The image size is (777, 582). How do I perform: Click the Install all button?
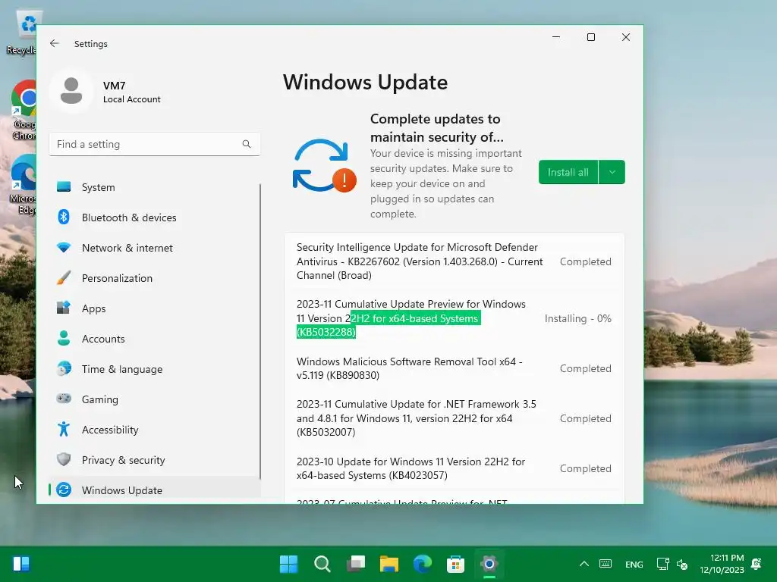pyautogui.click(x=568, y=172)
